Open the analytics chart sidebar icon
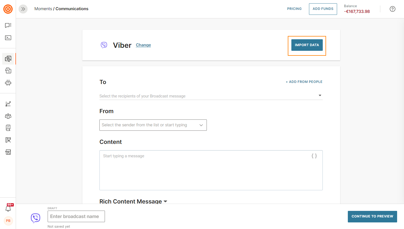This screenshot has width=404, height=229. [x=8, y=104]
